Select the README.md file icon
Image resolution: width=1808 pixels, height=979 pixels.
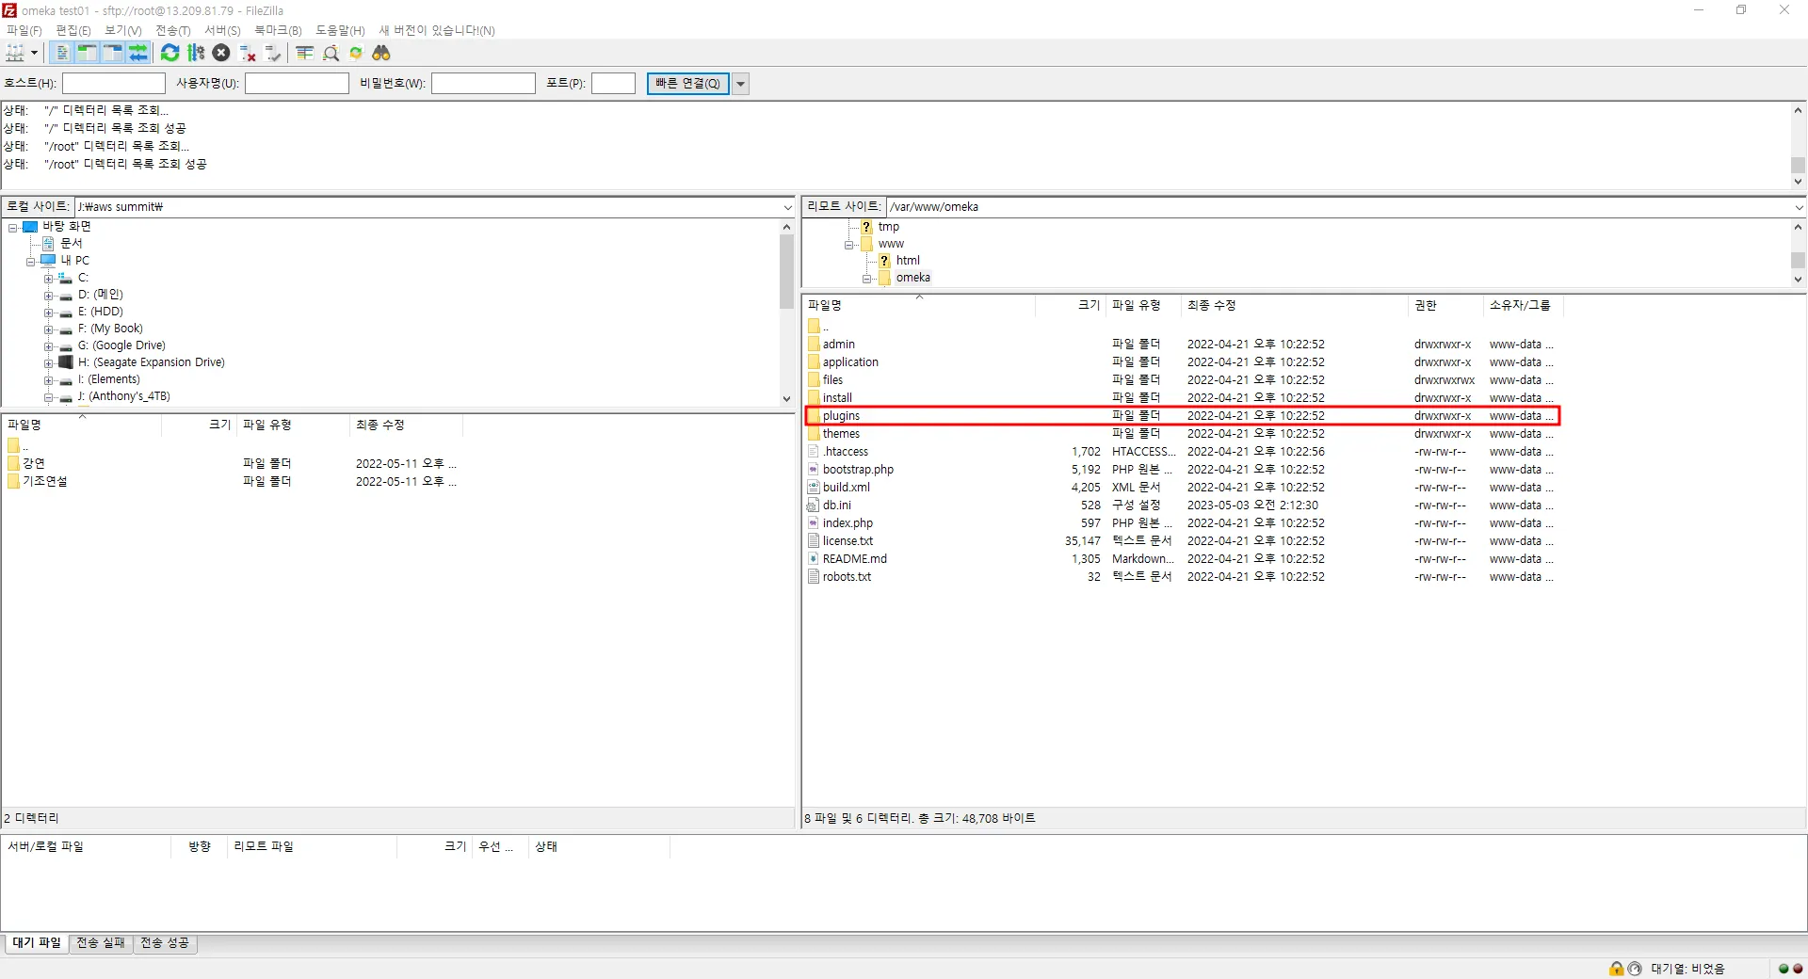[814, 559]
